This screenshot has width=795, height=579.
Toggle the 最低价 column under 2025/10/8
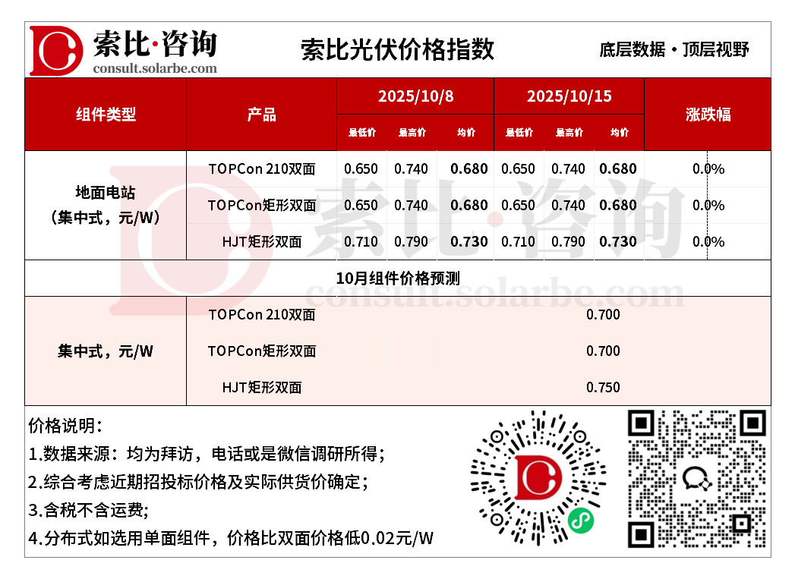[362, 132]
